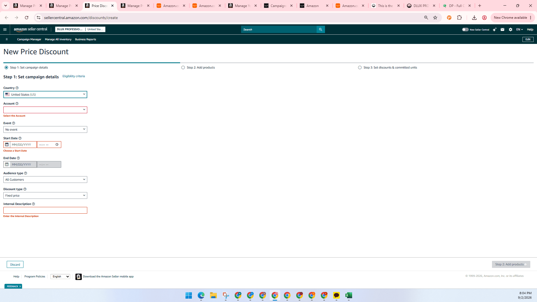Open the Account dropdown
The height and width of the screenshot is (302, 537).
coord(45,110)
